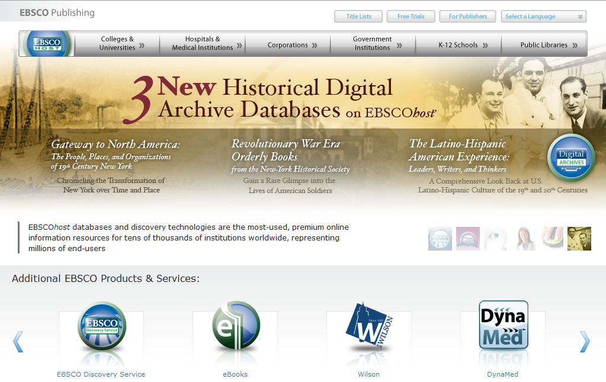The height and width of the screenshot is (382, 606).
Task: Click the double chevron beside Government Institutions
Action: 400,45
